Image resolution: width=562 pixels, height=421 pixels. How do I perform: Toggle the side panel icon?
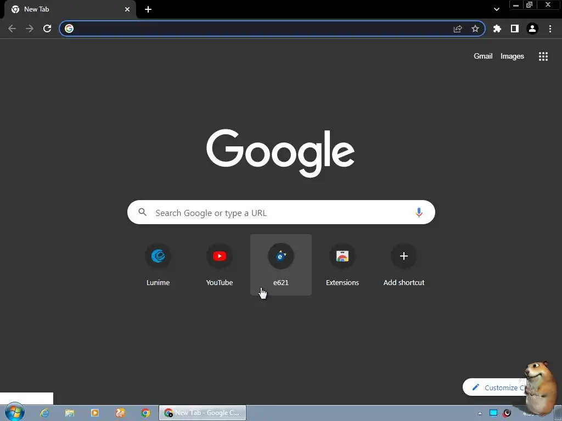pyautogui.click(x=515, y=29)
